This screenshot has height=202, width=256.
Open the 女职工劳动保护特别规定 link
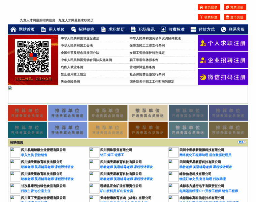click(147, 53)
